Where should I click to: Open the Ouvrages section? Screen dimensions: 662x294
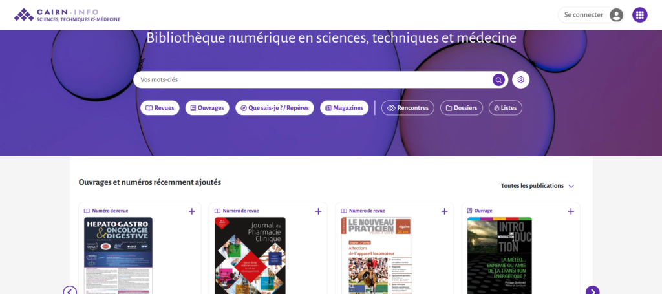pos(207,108)
